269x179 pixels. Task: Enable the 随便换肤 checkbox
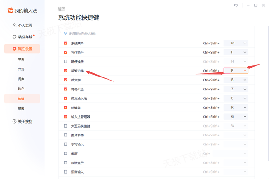tap(66, 62)
